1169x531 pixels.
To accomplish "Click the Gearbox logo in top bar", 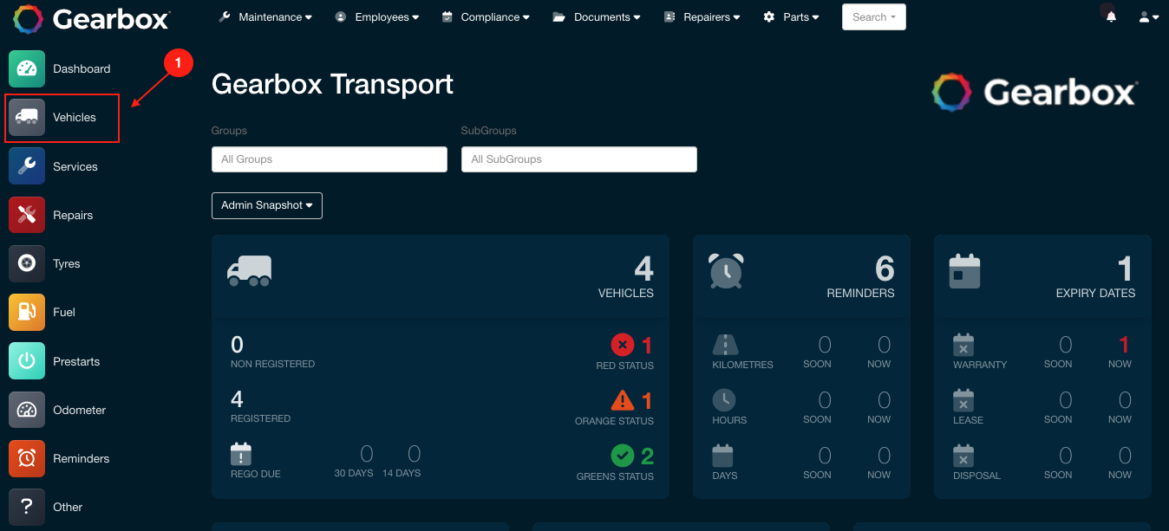I will point(92,18).
